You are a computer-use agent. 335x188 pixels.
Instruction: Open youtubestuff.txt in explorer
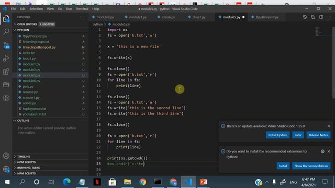[50, 114]
